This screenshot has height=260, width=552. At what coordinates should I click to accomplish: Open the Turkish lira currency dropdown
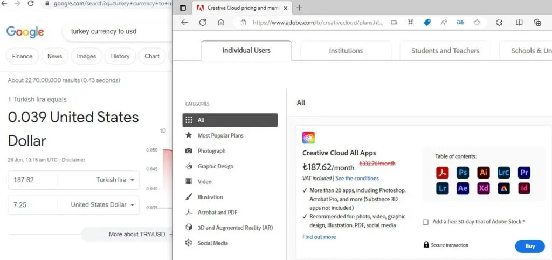point(116,180)
